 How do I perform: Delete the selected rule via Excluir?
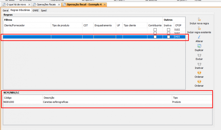click(x=199, y=55)
